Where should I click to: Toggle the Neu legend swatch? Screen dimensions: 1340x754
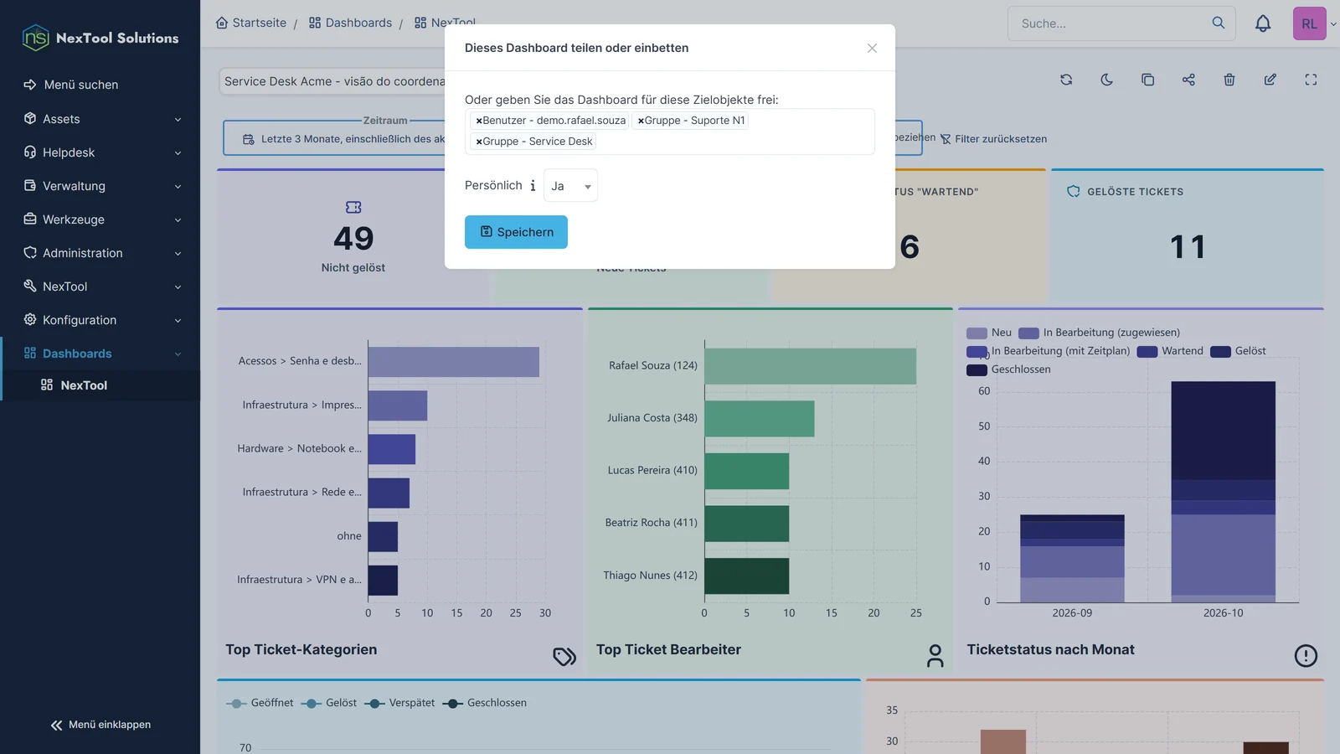tap(977, 333)
